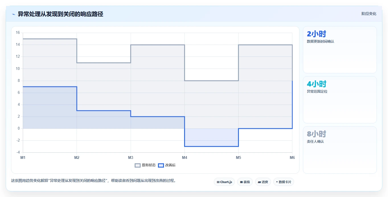Click the 数据更新时间确认 card label
This screenshot has width=388, height=197.
[321, 42]
